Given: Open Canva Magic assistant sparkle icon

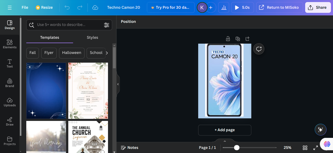Looking at the screenshot, I should (x=321, y=130).
